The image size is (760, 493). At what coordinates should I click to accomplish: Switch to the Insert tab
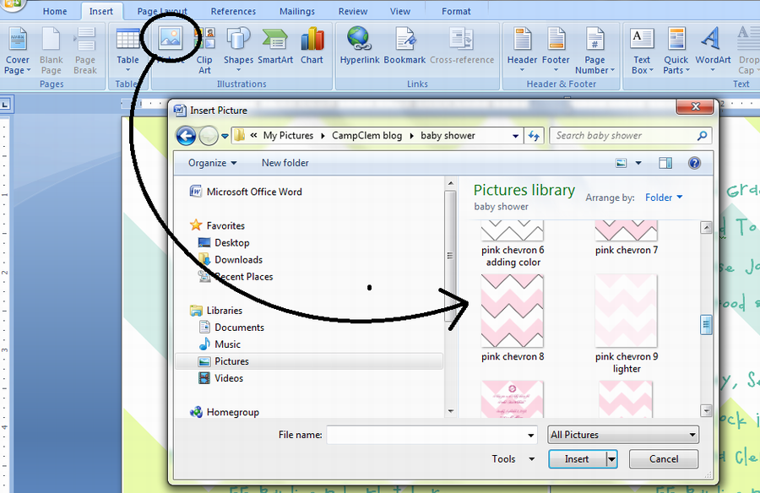(x=100, y=11)
